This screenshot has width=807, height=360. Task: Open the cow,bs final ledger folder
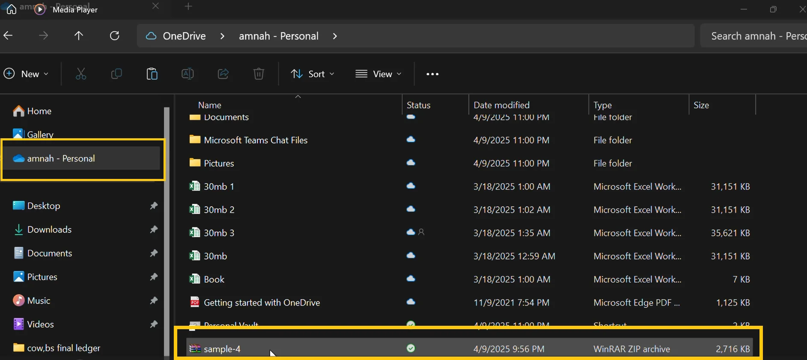point(57,348)
